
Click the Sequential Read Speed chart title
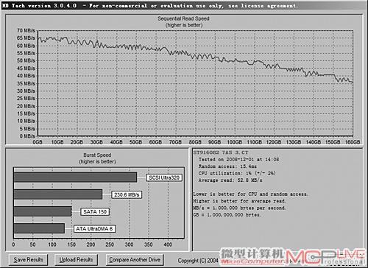(183, 18)
